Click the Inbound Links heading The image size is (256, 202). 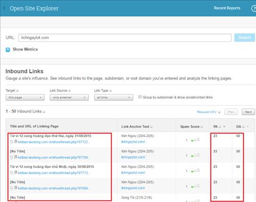coord(25,71)
